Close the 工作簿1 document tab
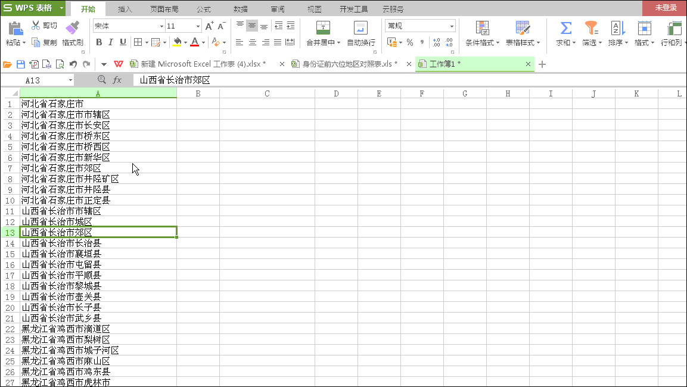 (528, 64)
